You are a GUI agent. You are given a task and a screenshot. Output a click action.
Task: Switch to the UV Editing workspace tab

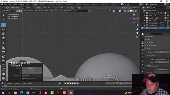pyautogui.click(x=59, y=5)
